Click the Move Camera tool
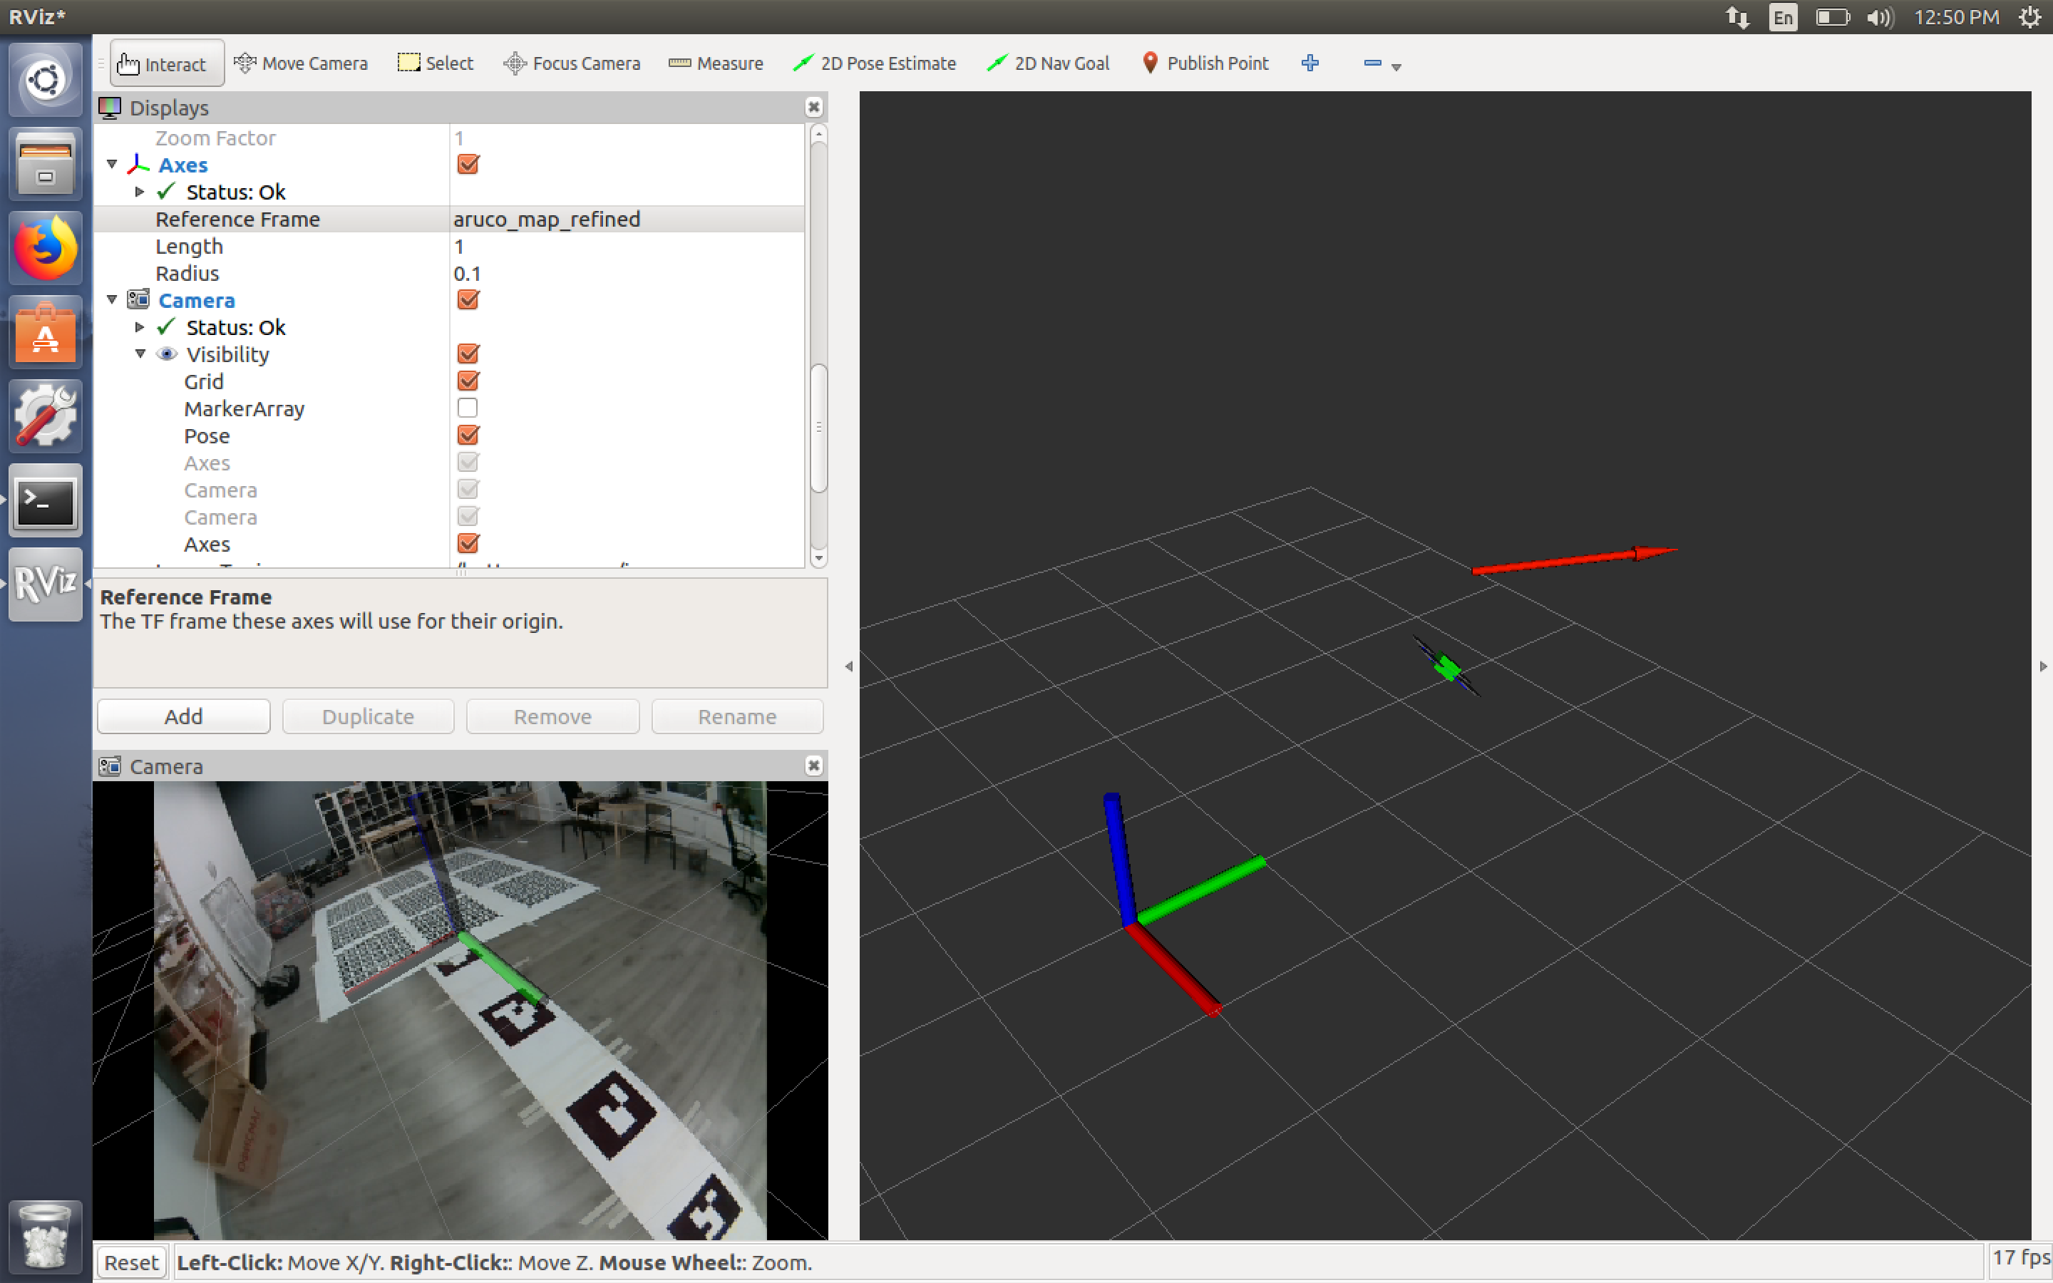Viewport: 2053px width, 1283px height. (302, 63)
